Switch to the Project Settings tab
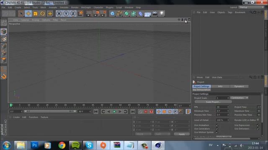 [x=201, y=86]
